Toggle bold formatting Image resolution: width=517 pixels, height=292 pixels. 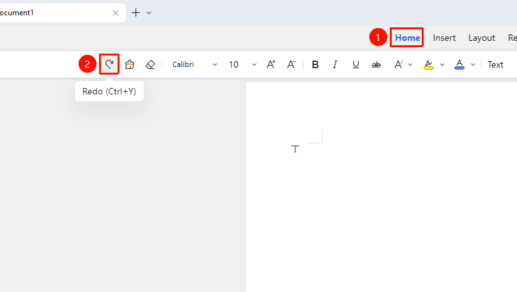(315, 64)
